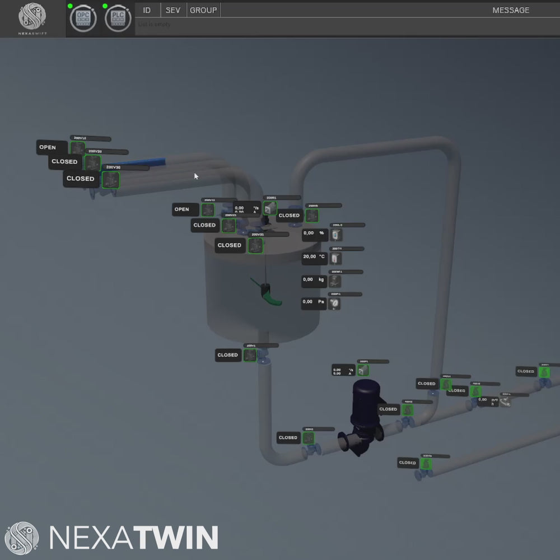
Task: Toggle the CLOSED state of tank outlet valve
Action: coord(228,355)
